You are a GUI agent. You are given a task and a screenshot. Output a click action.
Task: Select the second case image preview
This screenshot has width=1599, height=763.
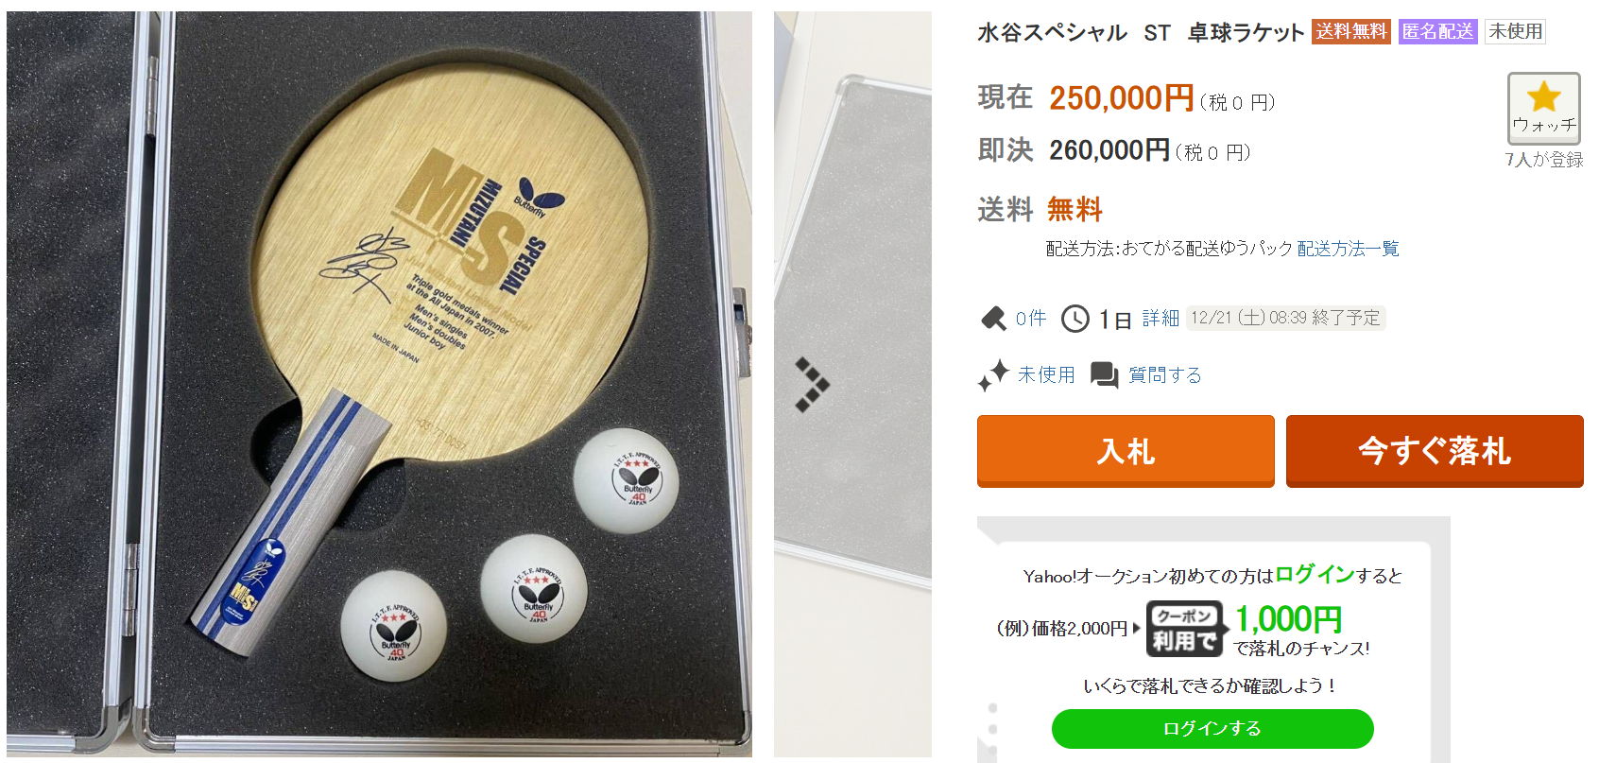852,384
